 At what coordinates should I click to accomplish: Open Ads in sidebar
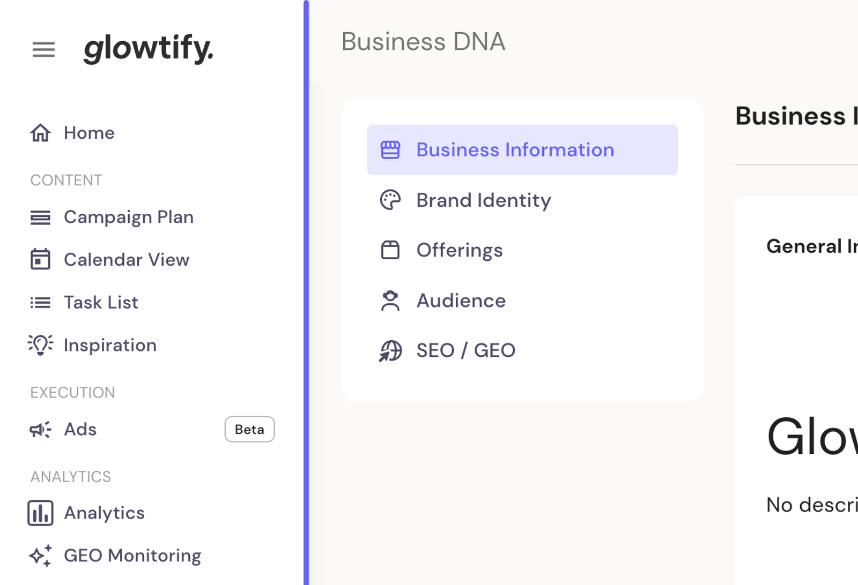point(80,430)
